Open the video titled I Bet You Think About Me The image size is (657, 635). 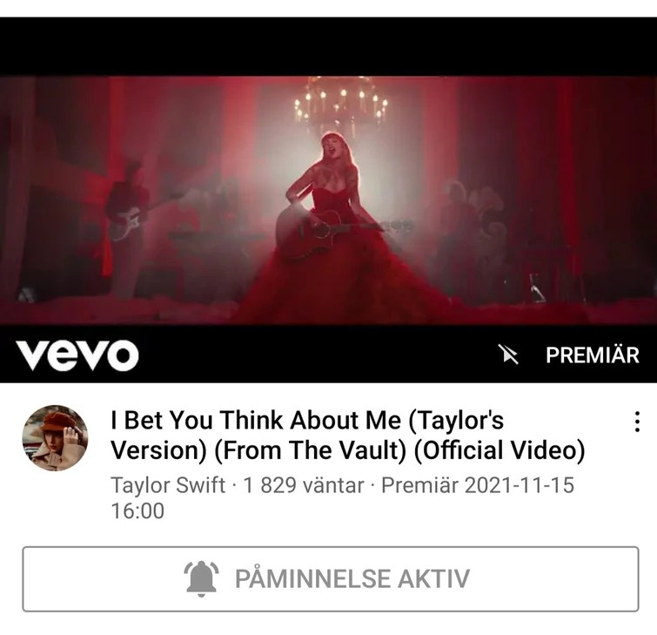348,435
